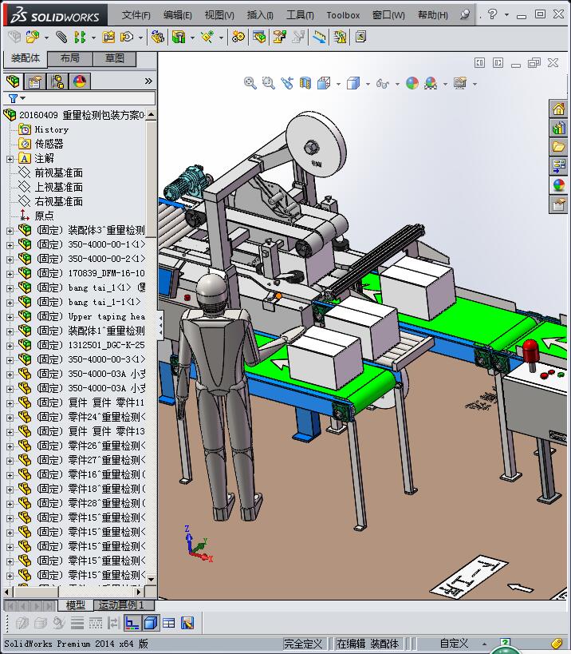571x654 pixels.
Task: Expand the 注解 annotations folder
Action: pyautogui.click(x=10, y=159)
